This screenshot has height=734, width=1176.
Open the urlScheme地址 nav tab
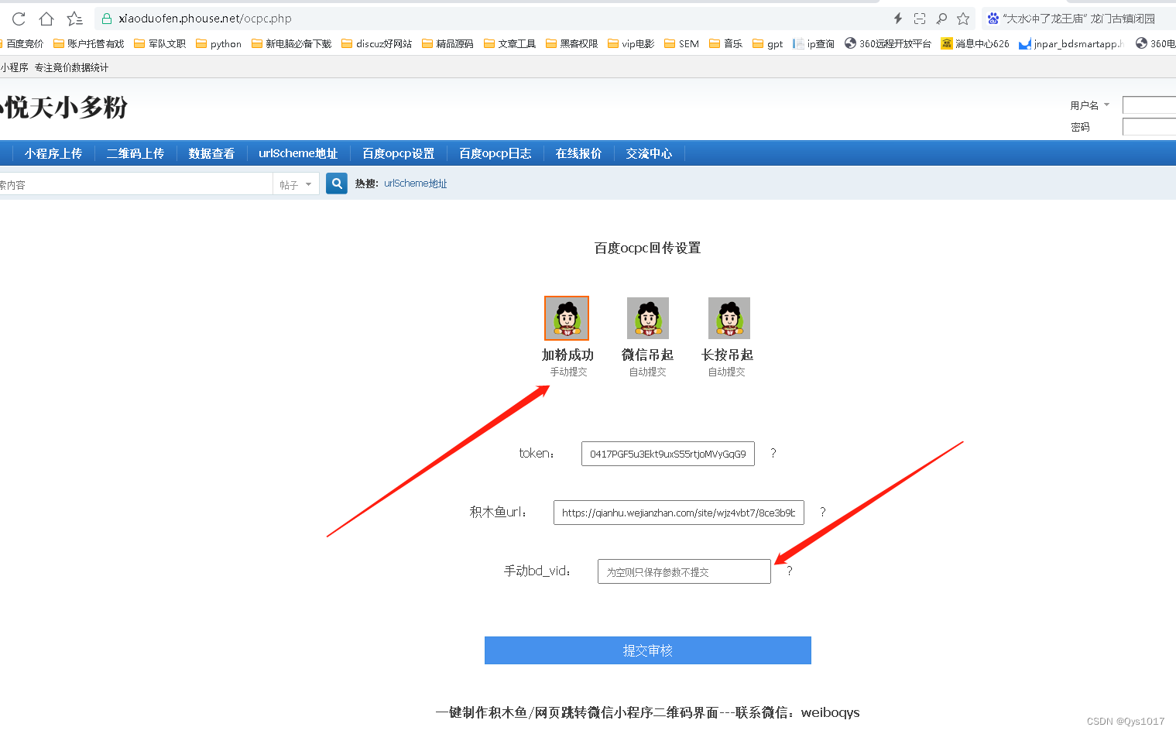point(298,153)
